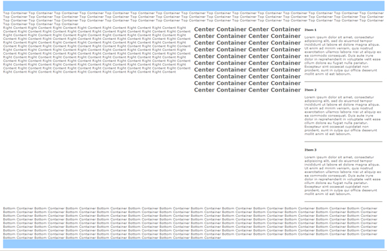Click the Bottom Container text block

(x=190, y=223)
